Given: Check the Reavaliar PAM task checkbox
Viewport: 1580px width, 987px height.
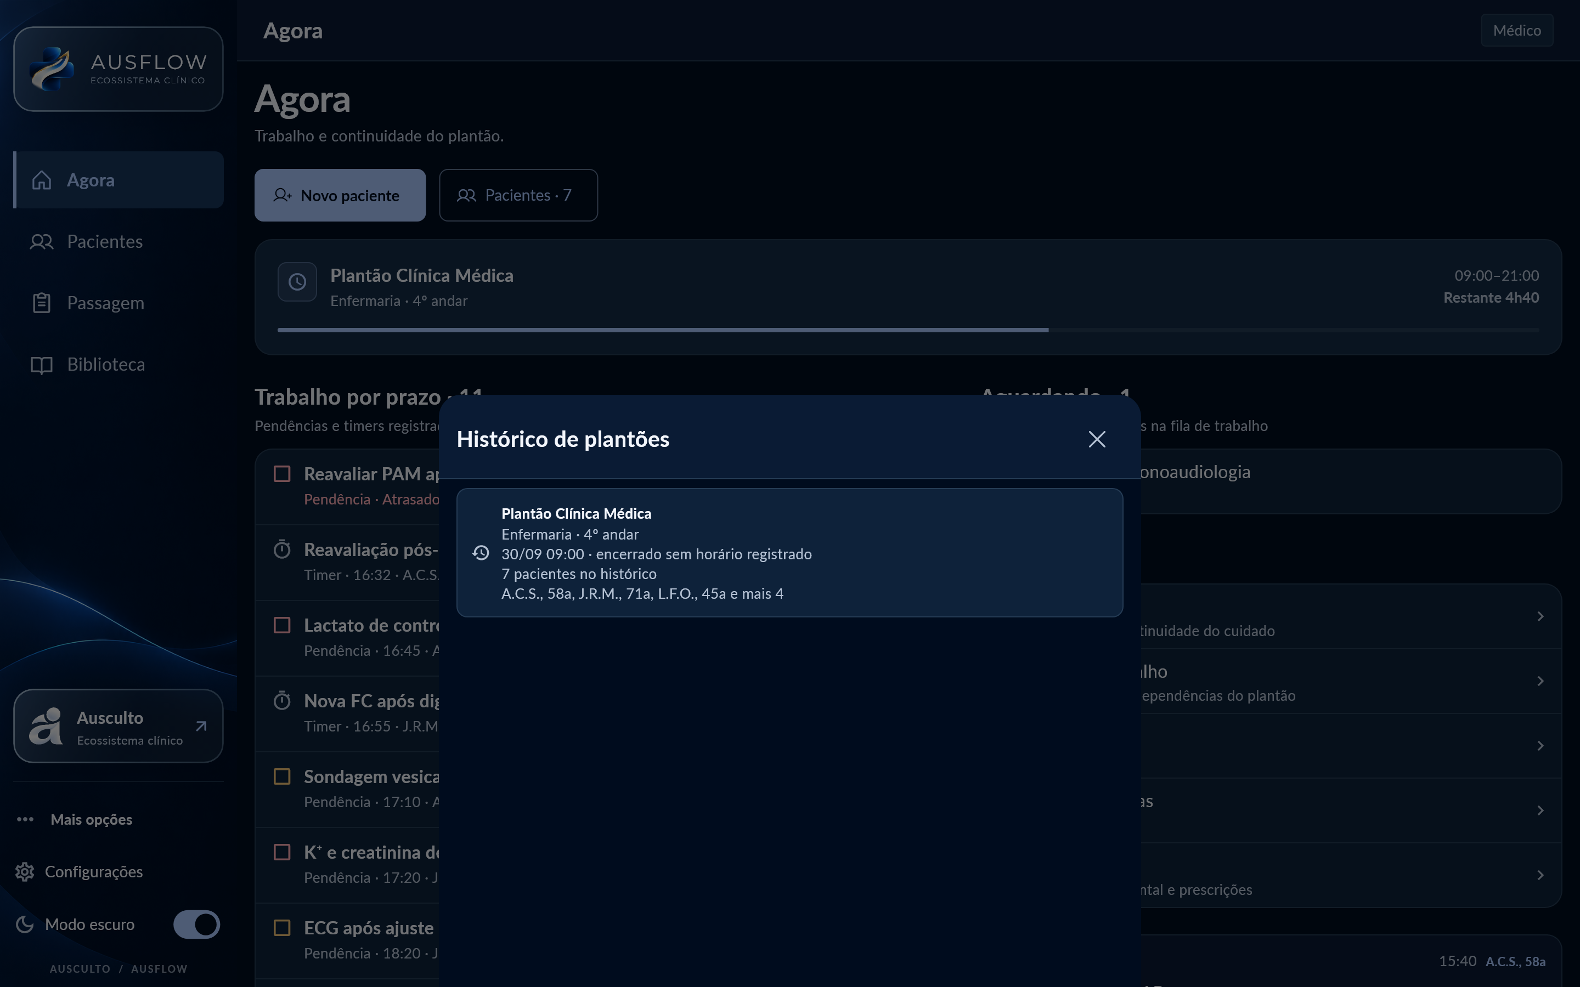Looking at the screenshot, I should (282, 474).
